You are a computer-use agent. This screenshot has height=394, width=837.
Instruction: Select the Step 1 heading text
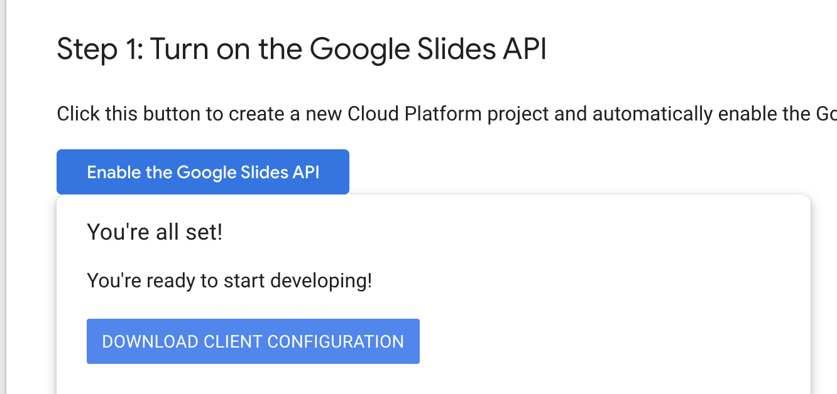(302, 50)
